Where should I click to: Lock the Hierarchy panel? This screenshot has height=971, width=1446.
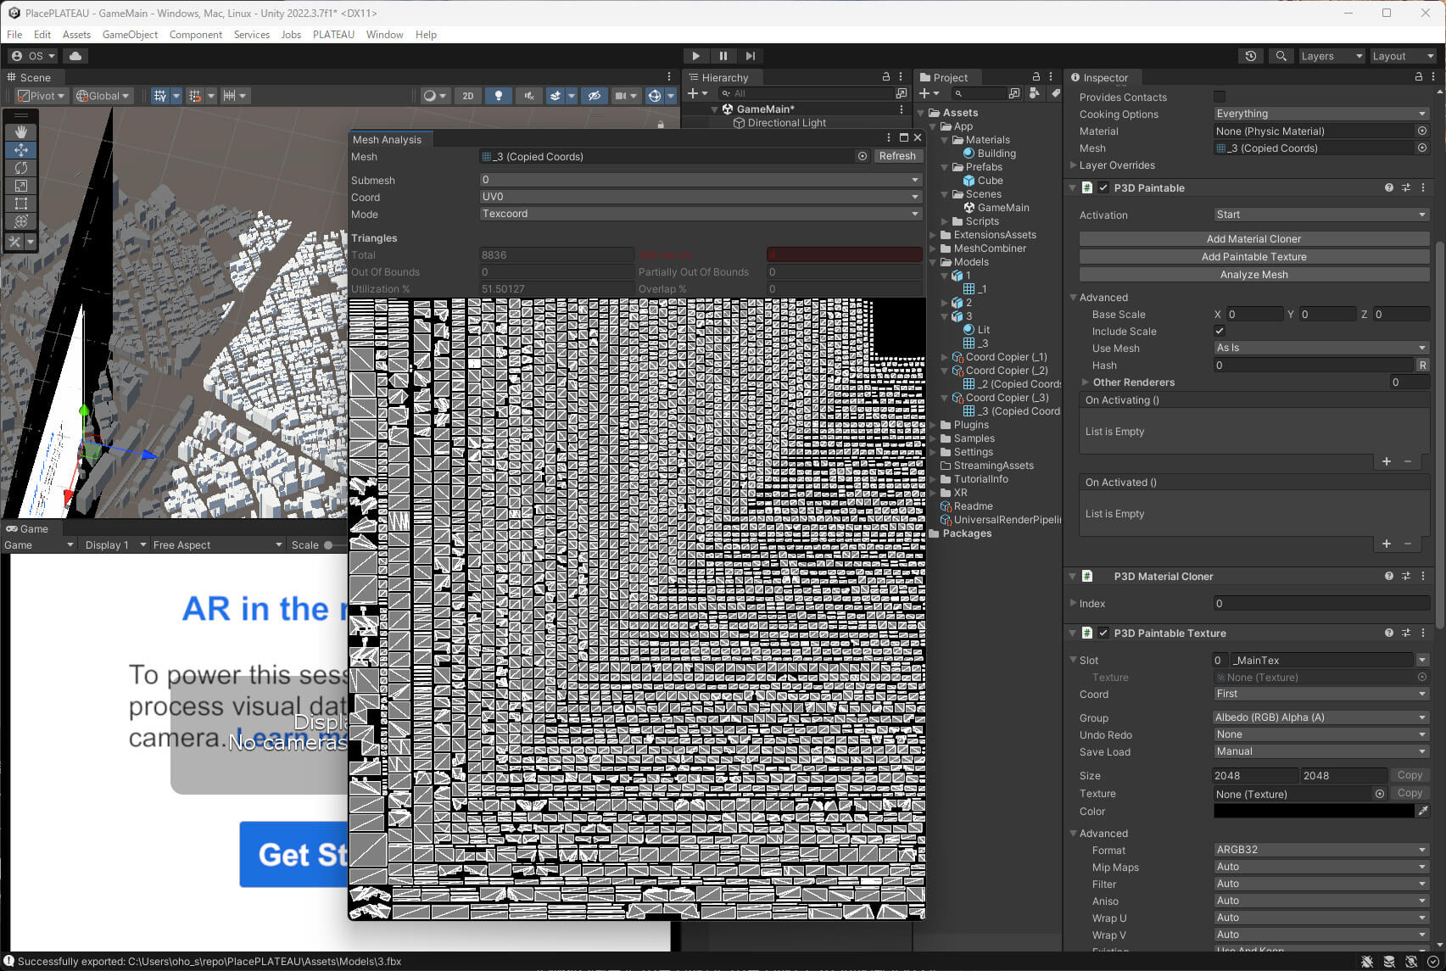coord(886,76)
